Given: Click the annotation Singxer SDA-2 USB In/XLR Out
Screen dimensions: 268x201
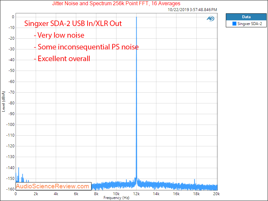Looking at the screenshot, I should [73, 23].
